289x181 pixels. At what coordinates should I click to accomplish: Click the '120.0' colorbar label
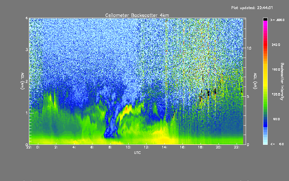tap(276, 94)
